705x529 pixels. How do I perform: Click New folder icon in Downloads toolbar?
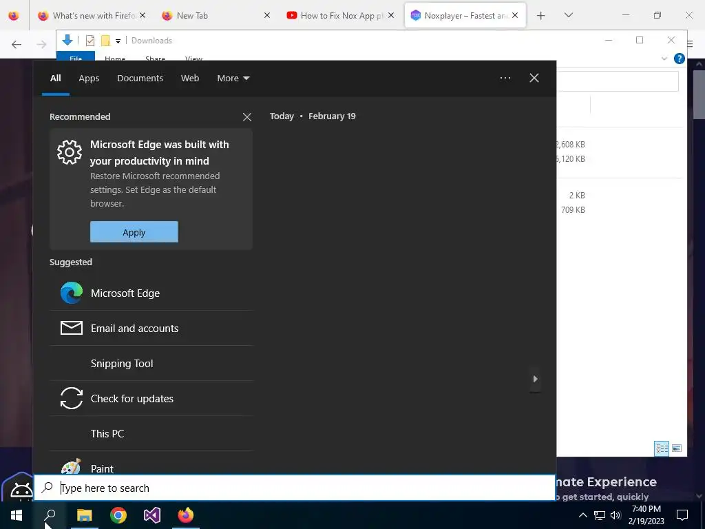(x=105, y=41)
